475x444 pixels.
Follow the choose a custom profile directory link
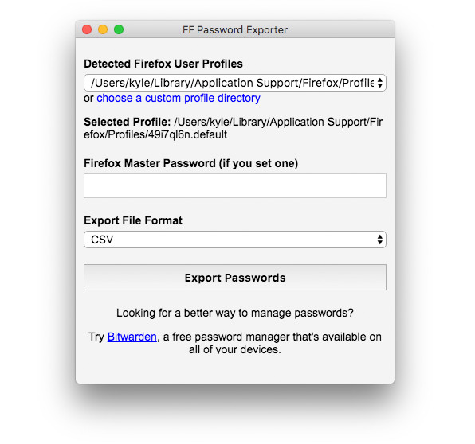[179, 98]
